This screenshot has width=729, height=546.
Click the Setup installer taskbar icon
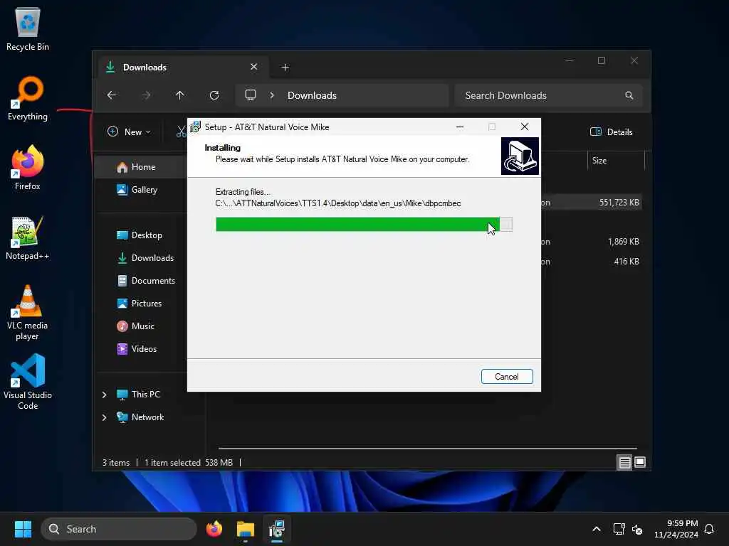(277, 529)
